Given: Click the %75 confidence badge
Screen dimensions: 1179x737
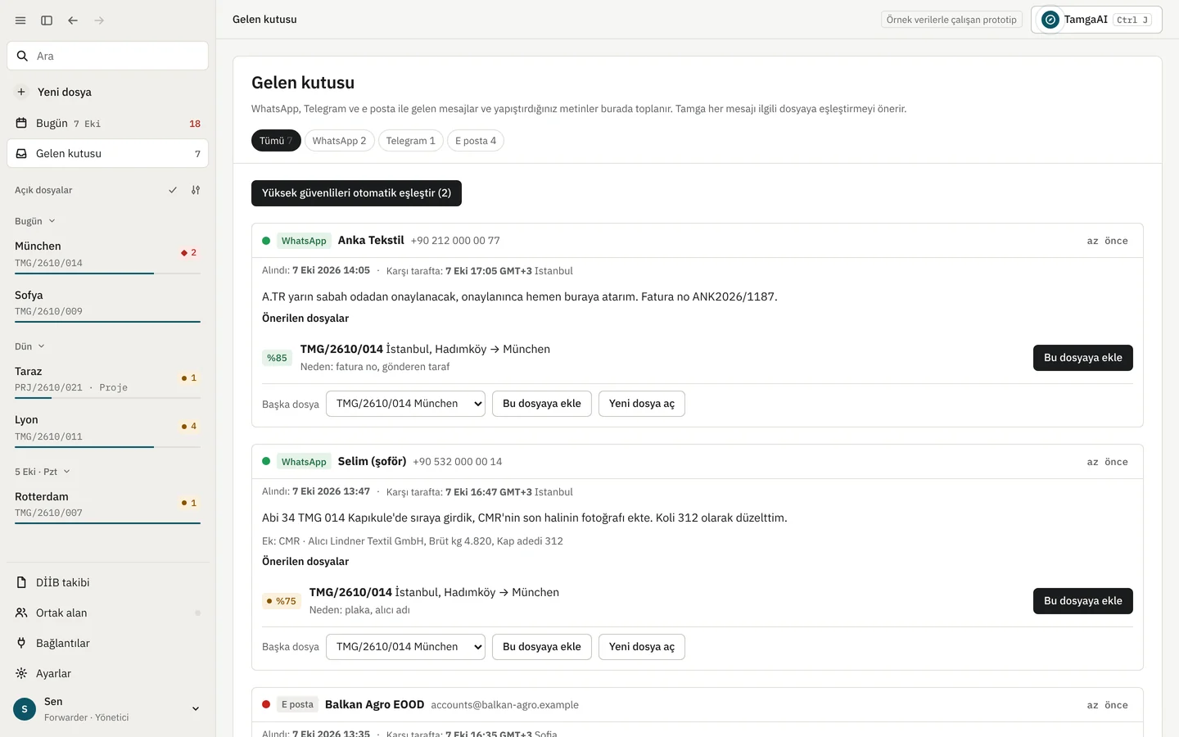Looking at the screenshot, I should [x=282, y=601].
